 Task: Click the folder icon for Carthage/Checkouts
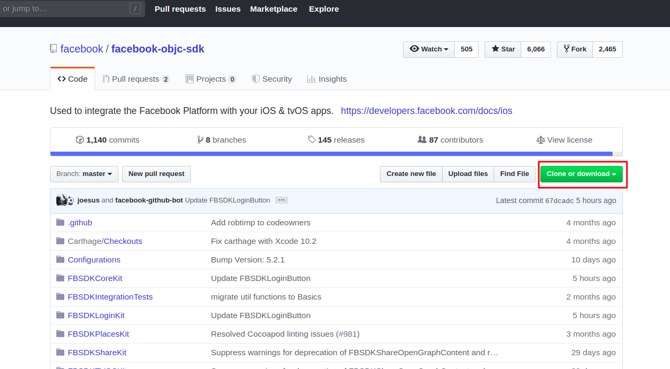click(60, 241)
